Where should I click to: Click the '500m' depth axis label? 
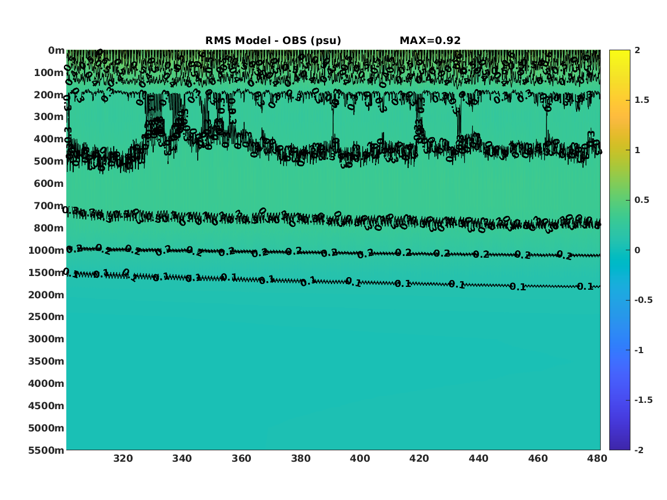tap(49, 161)
